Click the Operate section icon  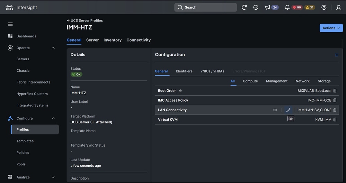point(10,48)
